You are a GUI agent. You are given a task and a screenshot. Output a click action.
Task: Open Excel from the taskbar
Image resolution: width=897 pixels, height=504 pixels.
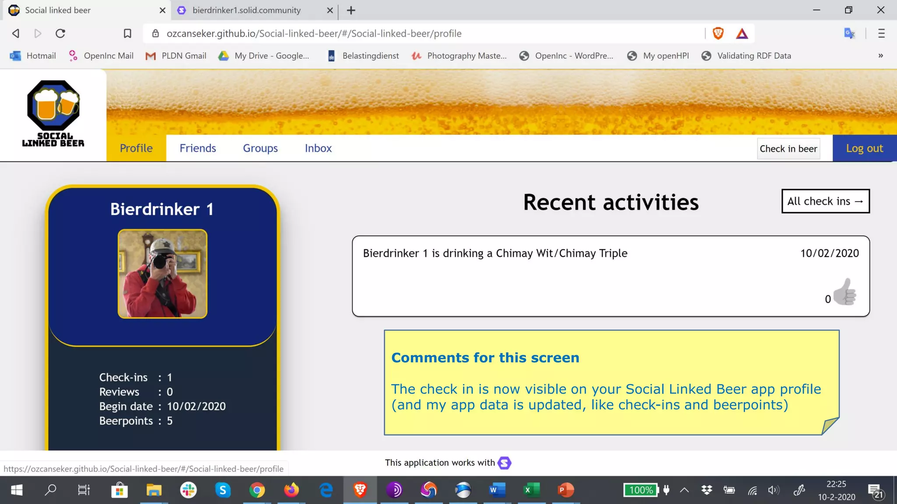click(531, 490)
